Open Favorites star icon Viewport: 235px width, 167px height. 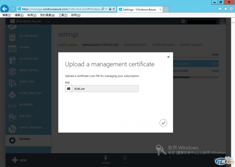point(226,9)
